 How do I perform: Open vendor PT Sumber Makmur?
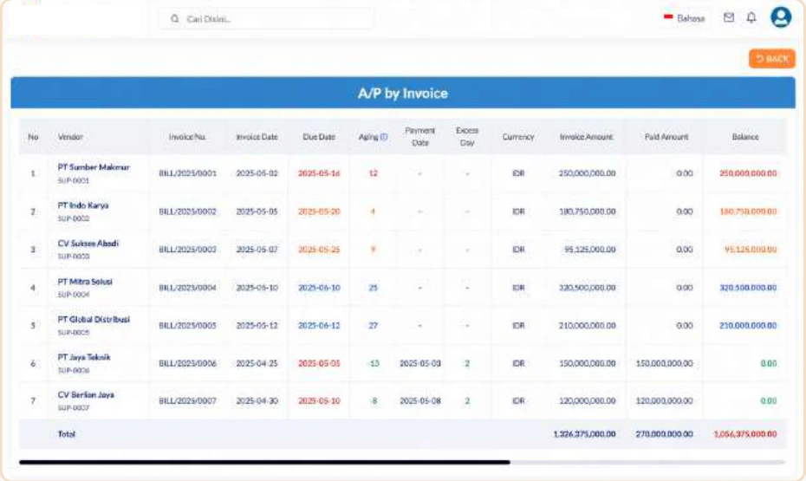[93, 167]
